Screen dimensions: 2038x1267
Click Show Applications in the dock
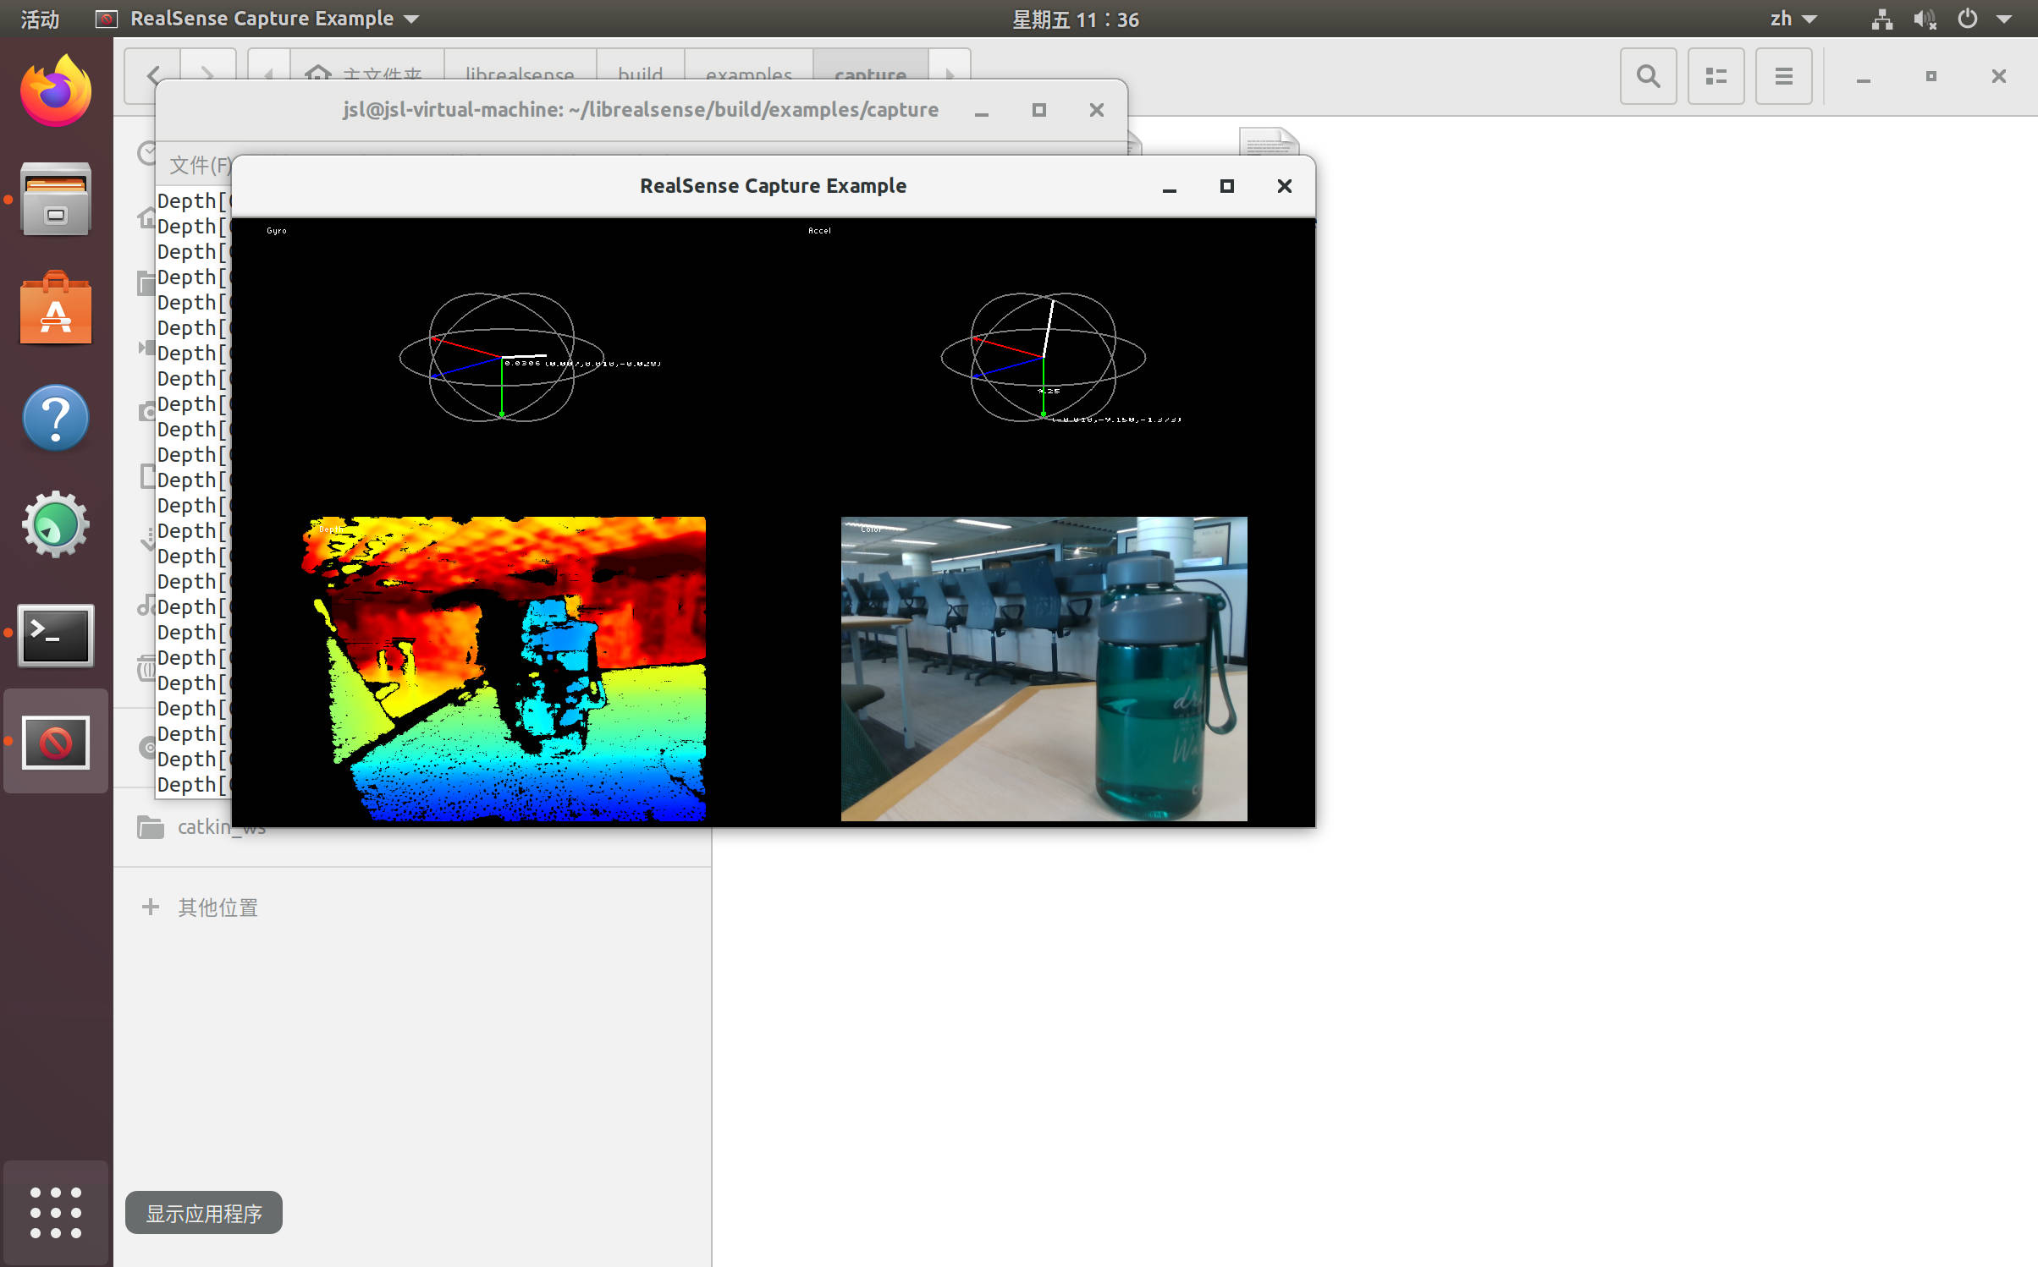tap(54, 1212)
